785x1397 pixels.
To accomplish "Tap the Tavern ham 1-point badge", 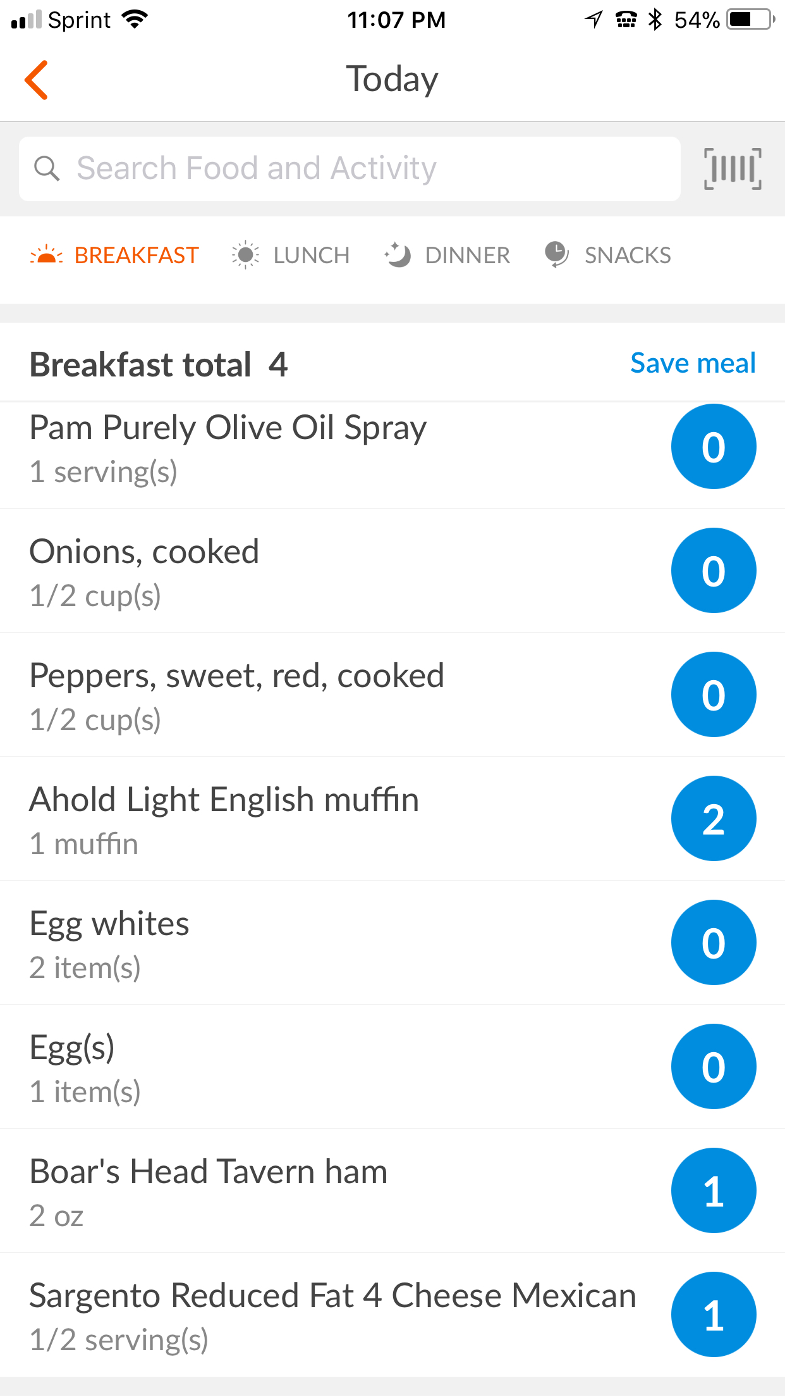I will (713, 1191).
